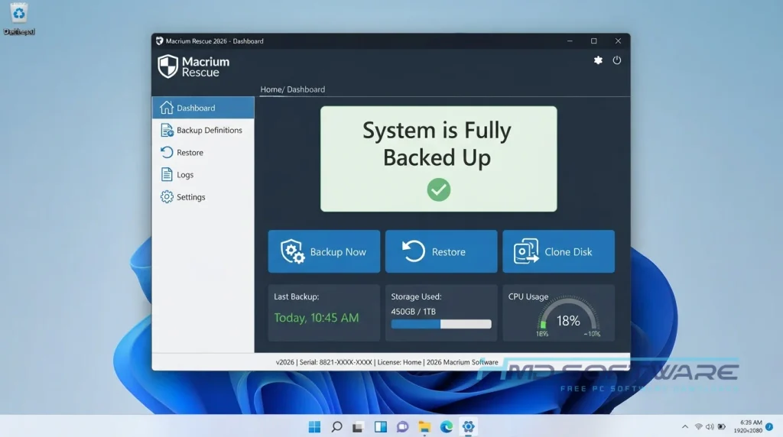Click the Home breadcrumb link
This screenshot has width=783, height=437.
[x=271, y=89]
